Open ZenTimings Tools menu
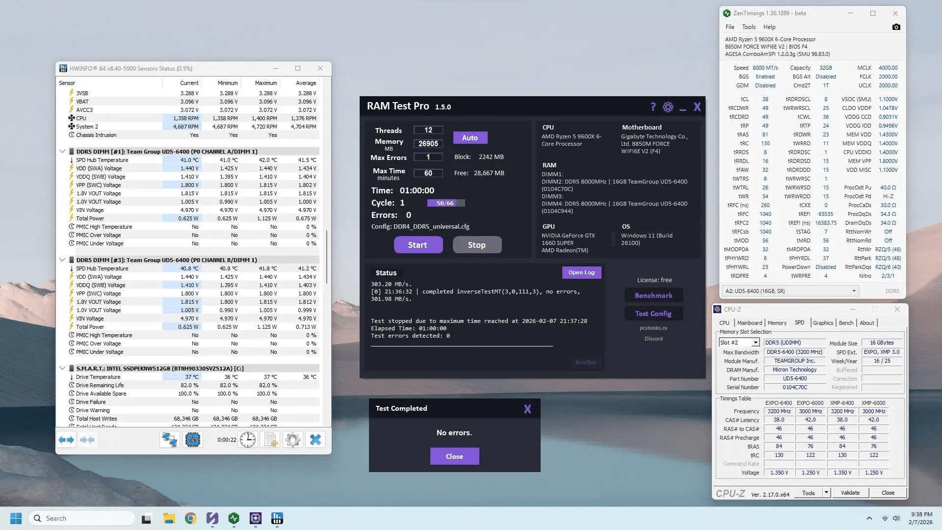The height and width of the screenshot is (530, 942). [x=748, y=27]
